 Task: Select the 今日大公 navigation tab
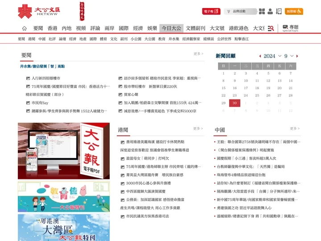click(171, 28)
